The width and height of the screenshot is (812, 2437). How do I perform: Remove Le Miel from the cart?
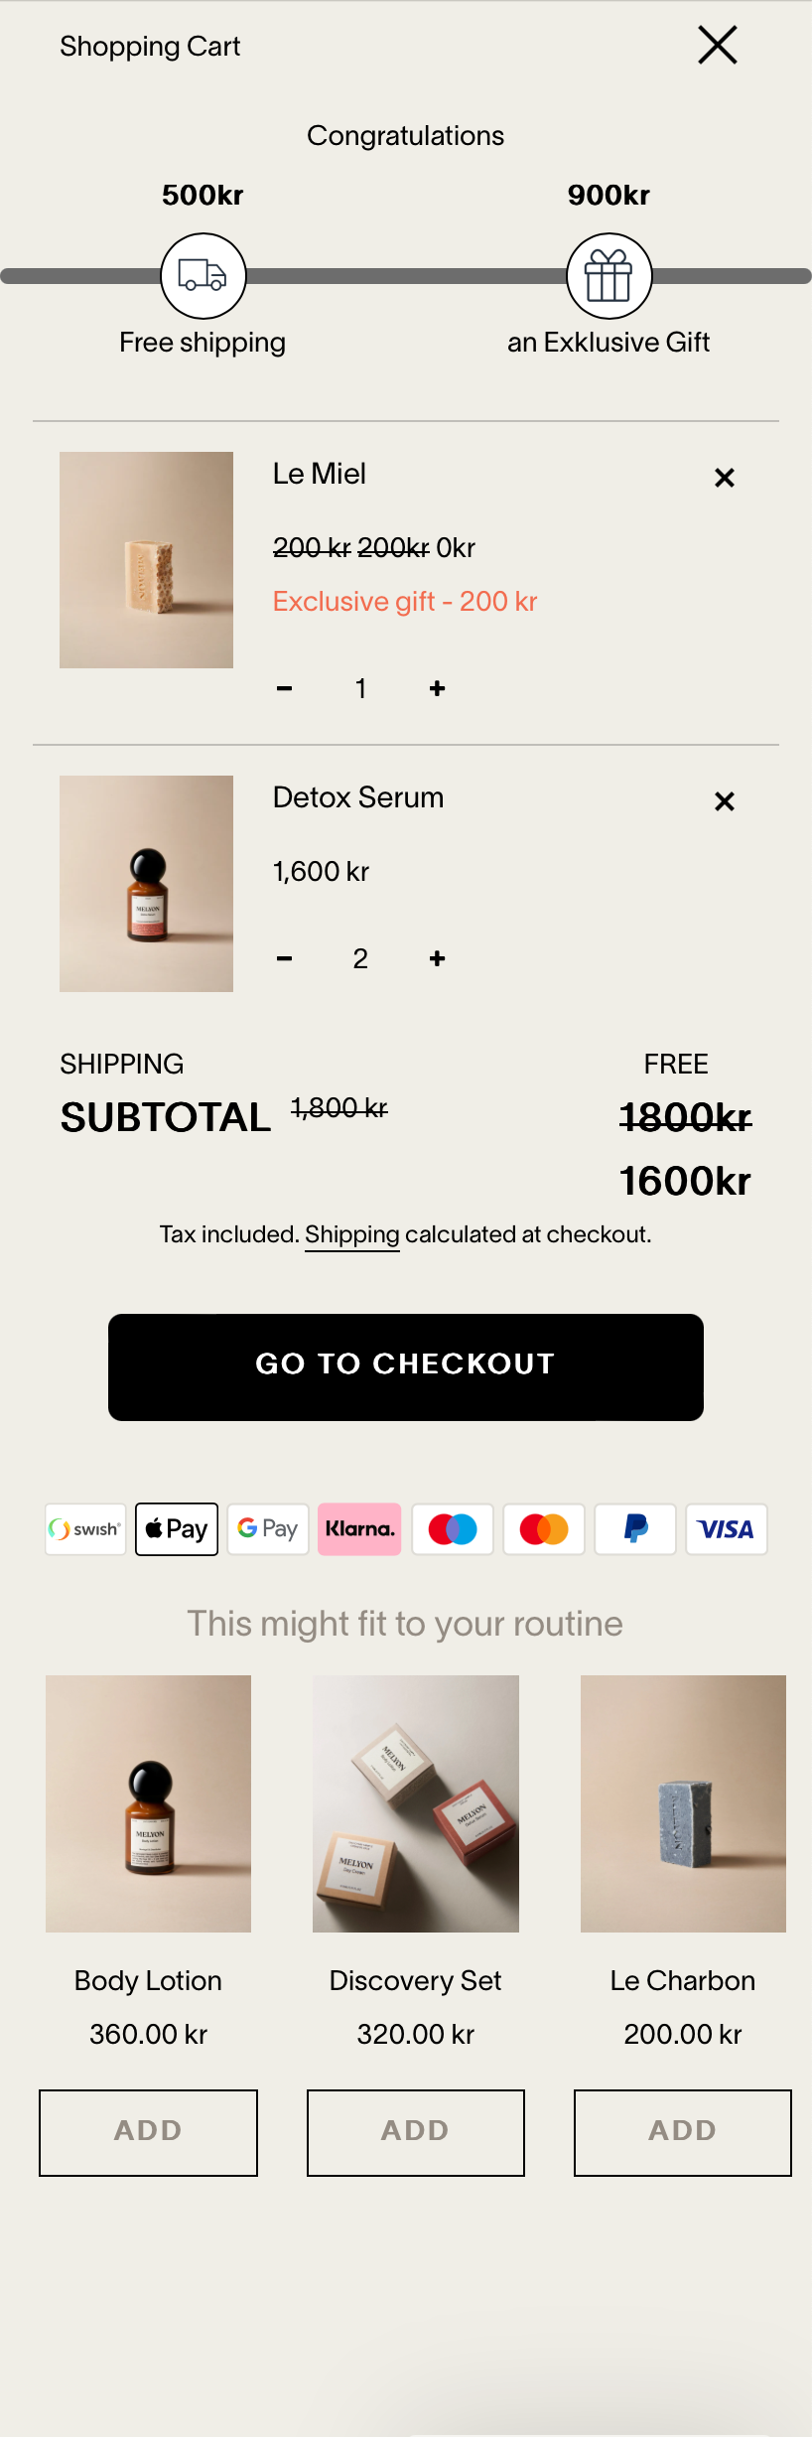tap(725, 478)
